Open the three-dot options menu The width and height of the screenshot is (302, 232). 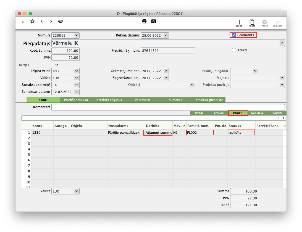(x=23, y=21)
